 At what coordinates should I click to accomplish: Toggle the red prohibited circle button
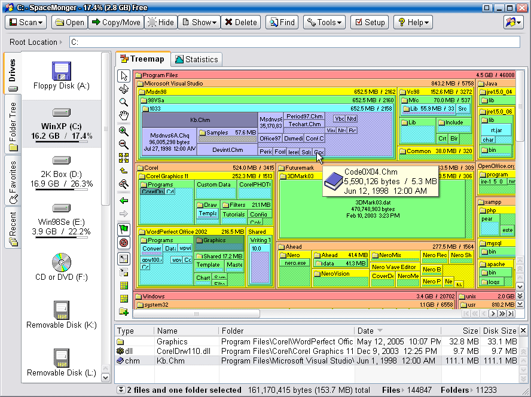click(124, 243)
